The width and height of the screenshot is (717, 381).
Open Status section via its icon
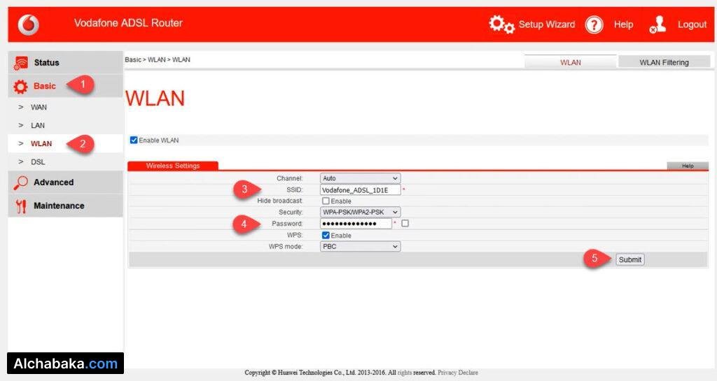[x=21, y=63]
